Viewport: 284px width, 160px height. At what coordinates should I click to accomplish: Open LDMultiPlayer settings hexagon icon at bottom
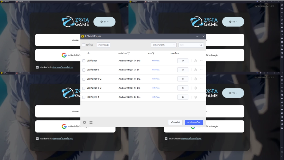[x=84, y=122]
